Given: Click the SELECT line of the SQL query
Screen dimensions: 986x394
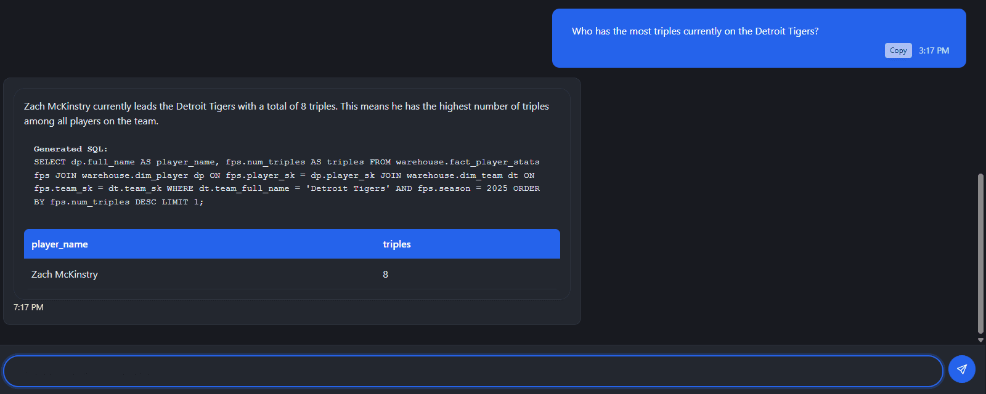Looking at the screenshot, I should [x=286, y=162].
